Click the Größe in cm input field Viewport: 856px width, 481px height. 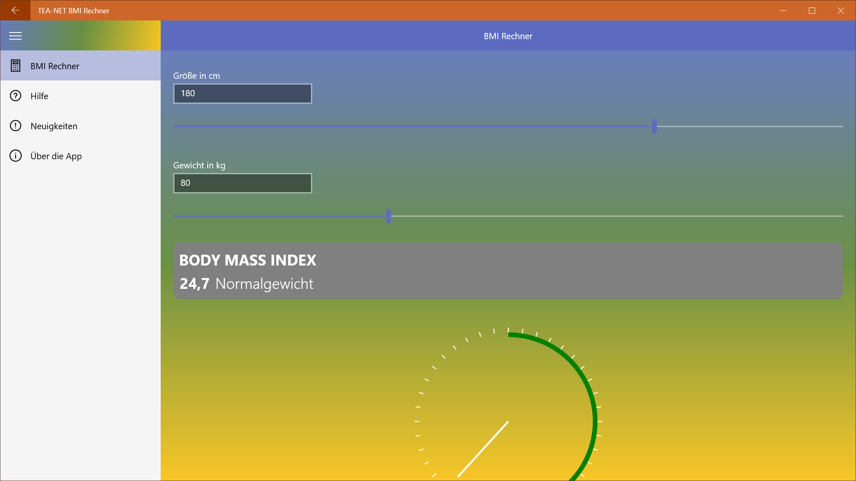tap(242, 93)
